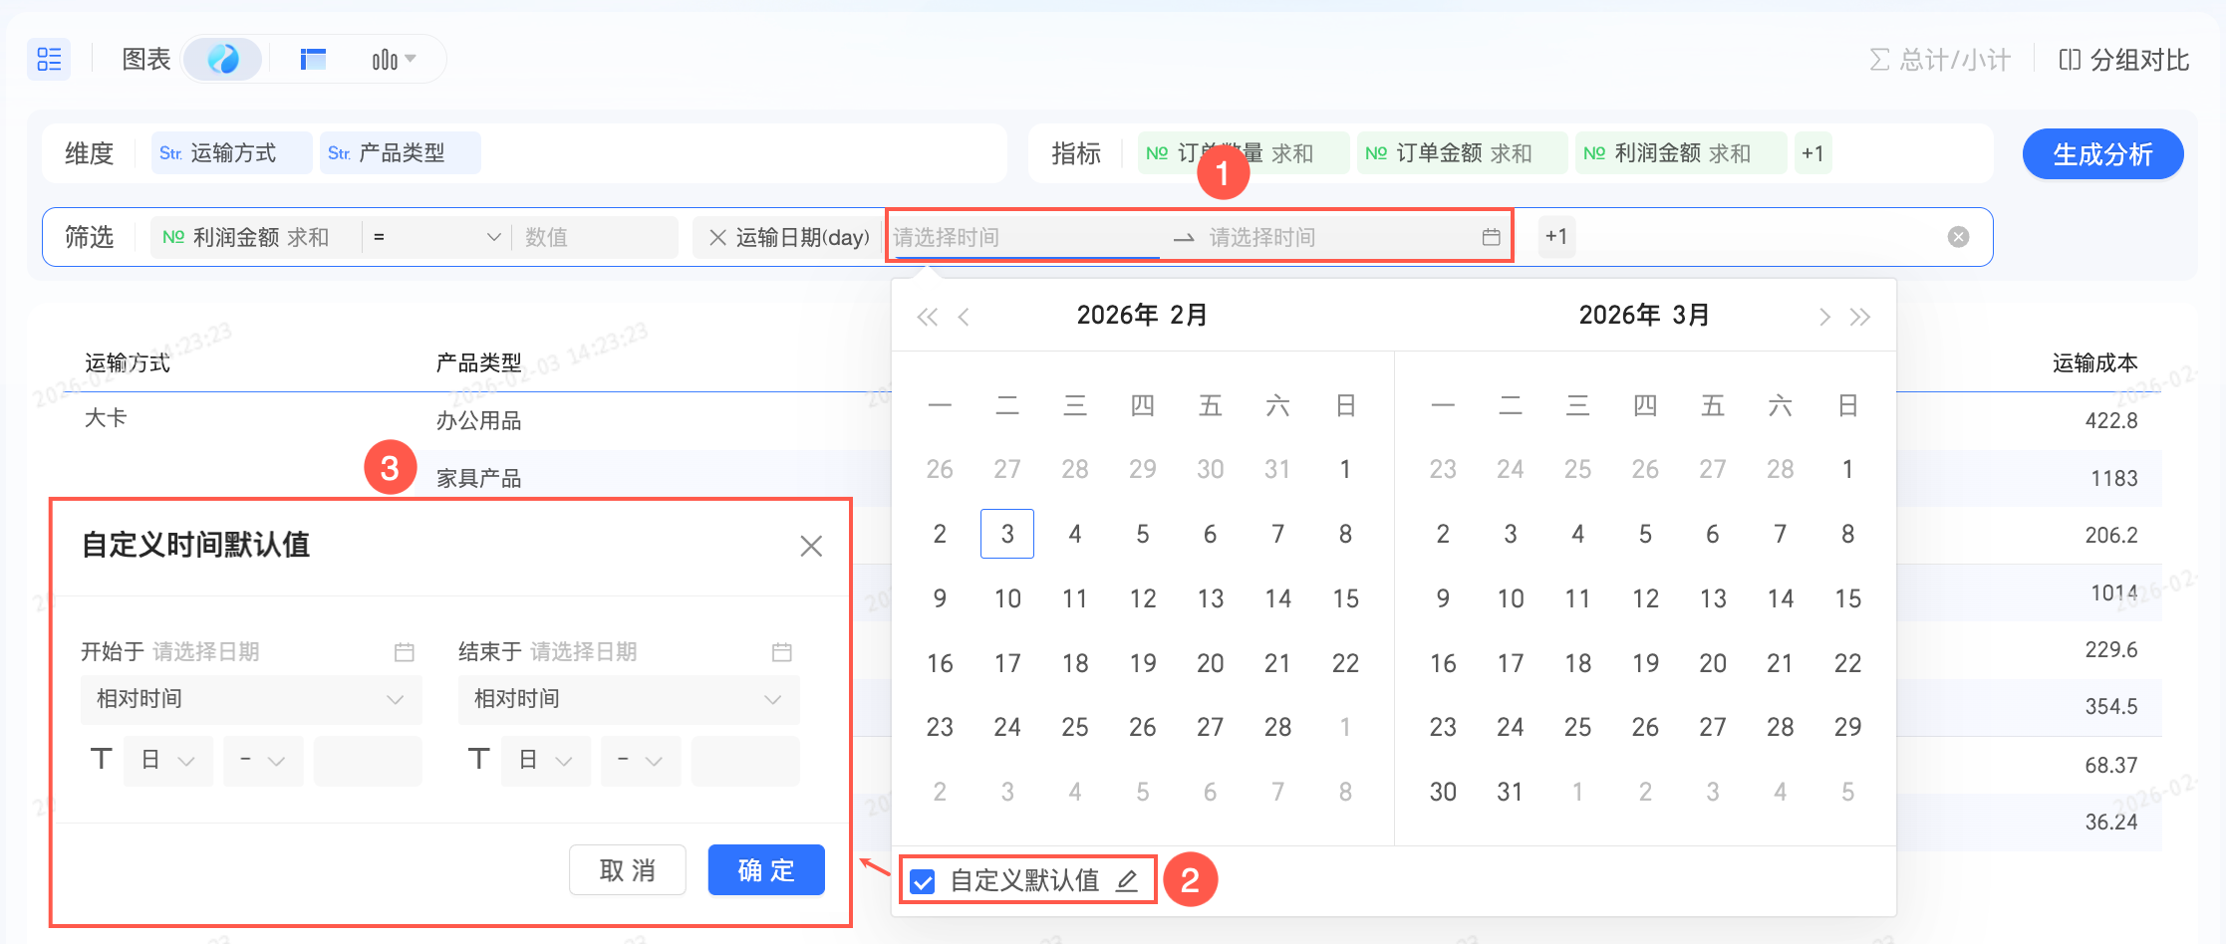Pick February 14 in the calendar
The width and height of the screenshot is (2226, 944).
click(x=1277, y=598)
